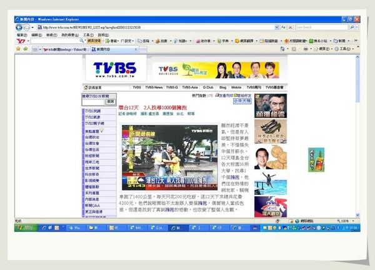Click the Yahoo toolbar search text field

click(x=57, y=41)
